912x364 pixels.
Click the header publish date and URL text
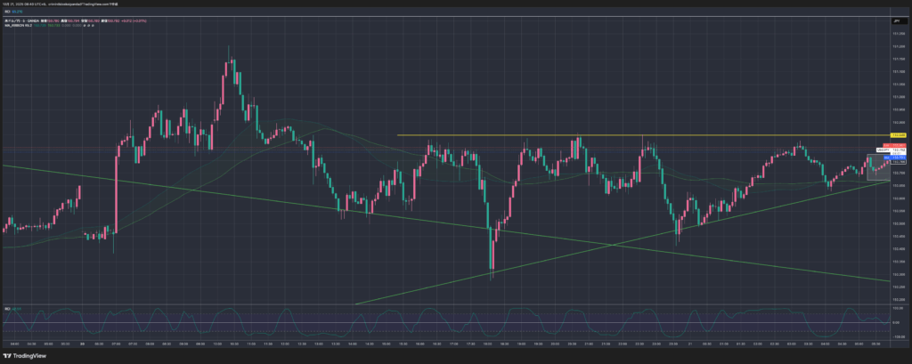(71, 4)
